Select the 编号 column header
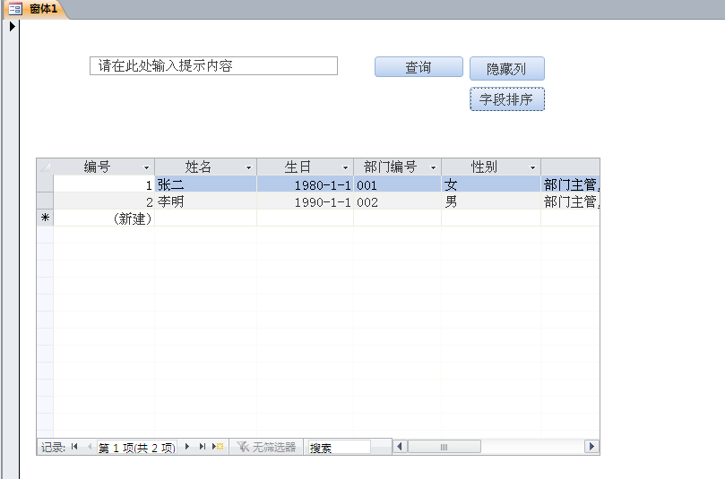Viewport: 725px width, 479px height. pyautogui.click(x=104, y=167)
